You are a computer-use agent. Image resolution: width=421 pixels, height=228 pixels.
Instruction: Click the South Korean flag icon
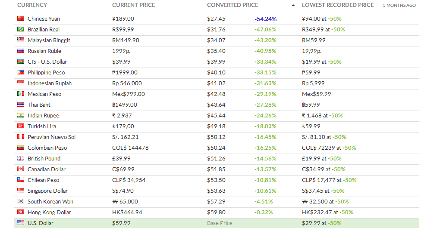coord(21,201)
